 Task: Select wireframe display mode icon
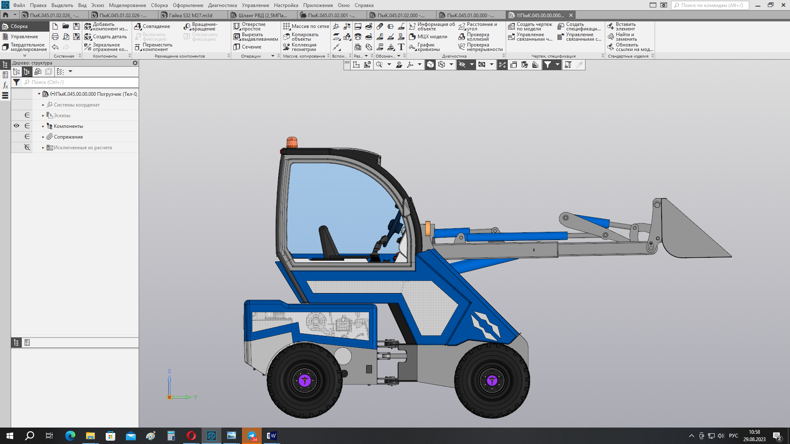[441, 65]
